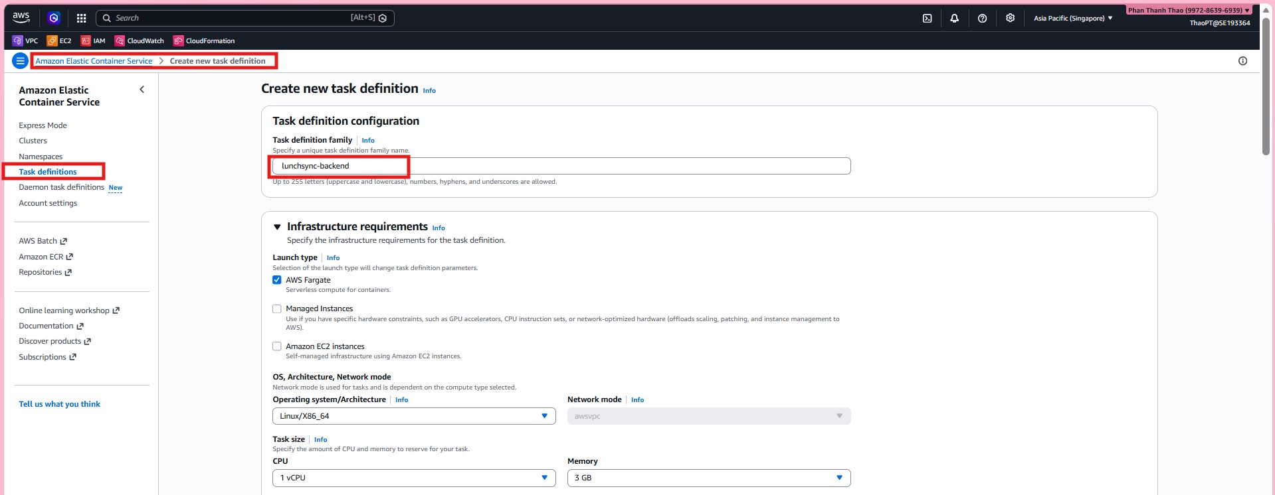
Task: Click the search magnifier icon
Action: tap(106, 18)
